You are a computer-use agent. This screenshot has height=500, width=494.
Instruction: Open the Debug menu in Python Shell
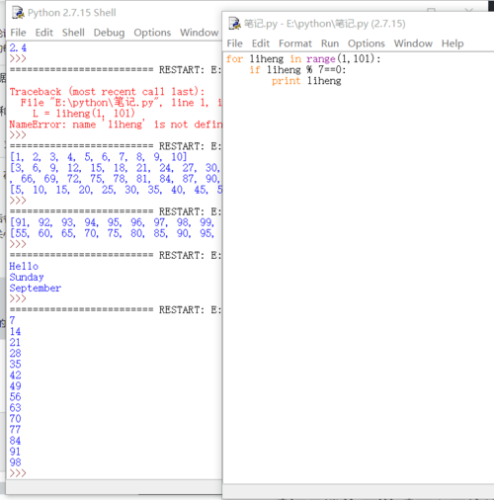[x=109, y=33]
